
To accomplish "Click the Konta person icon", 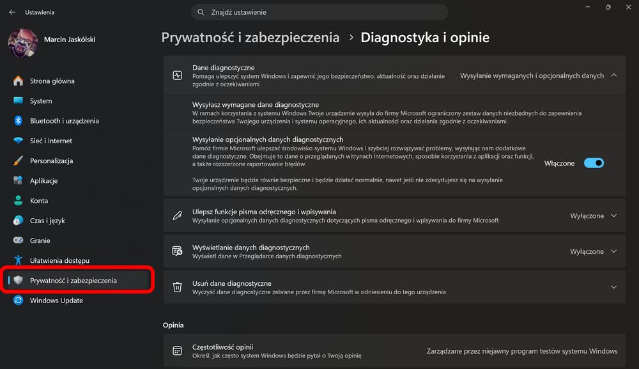I will [18, 201].
